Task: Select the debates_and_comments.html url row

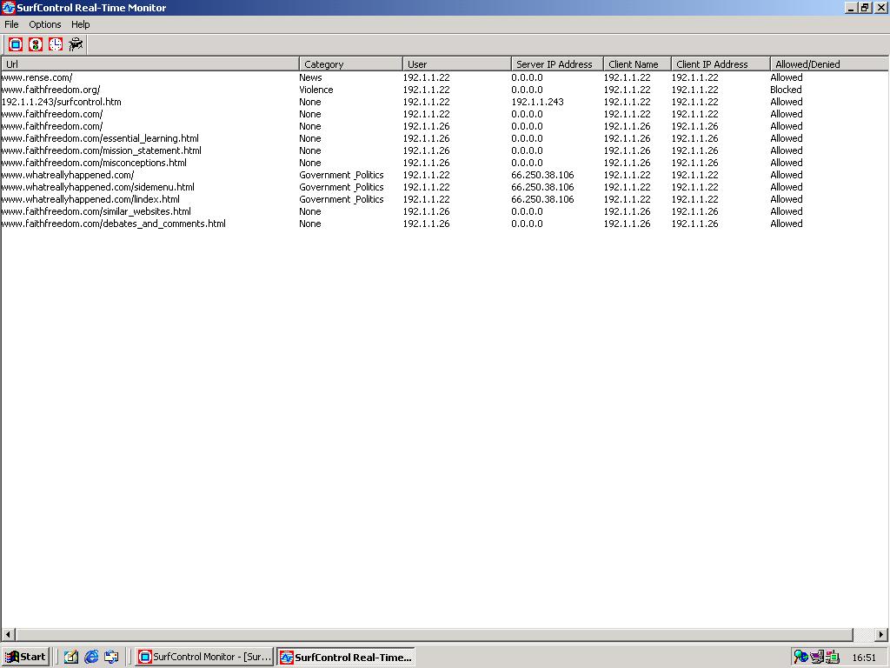Action: click(x=114, y=224)
